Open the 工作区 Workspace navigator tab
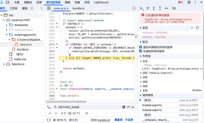The image size is (204, 123). (x=14, y=8)
